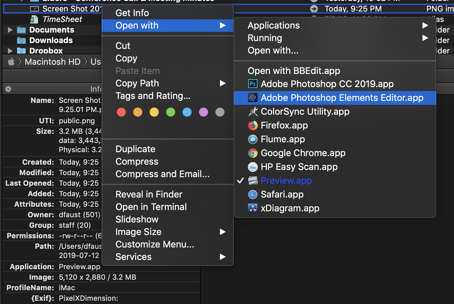Image resolution: width=454 pixels, height=304 pixels.
Task: Open the info panel gear menu
Action: pyautogui.click(x=8, y=89)
